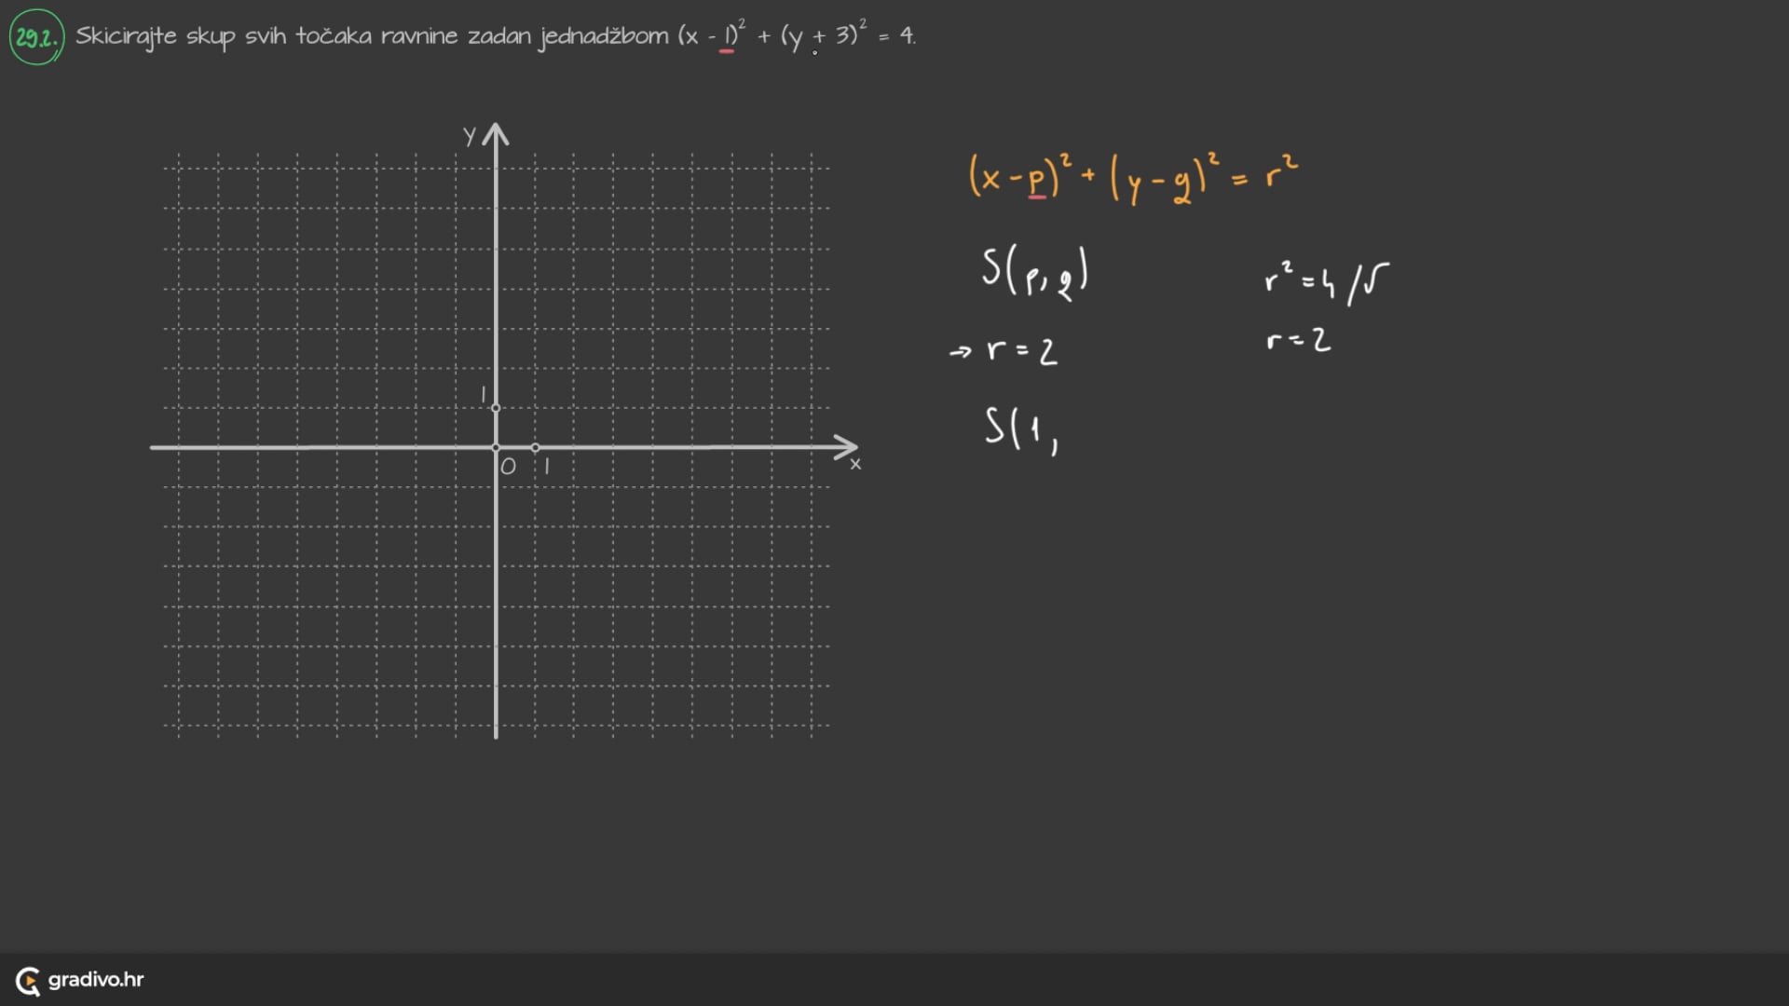Viewport: 1789px width, 1006px height.
Task: Click the orange circle equation formula
Action: point(1132,176)
